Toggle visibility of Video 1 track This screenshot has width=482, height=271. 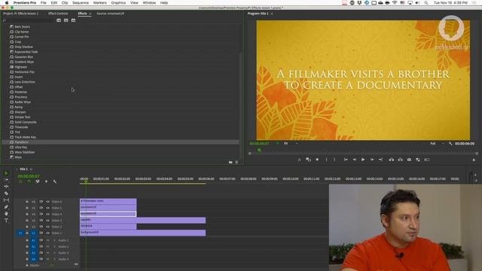[47, 233]
